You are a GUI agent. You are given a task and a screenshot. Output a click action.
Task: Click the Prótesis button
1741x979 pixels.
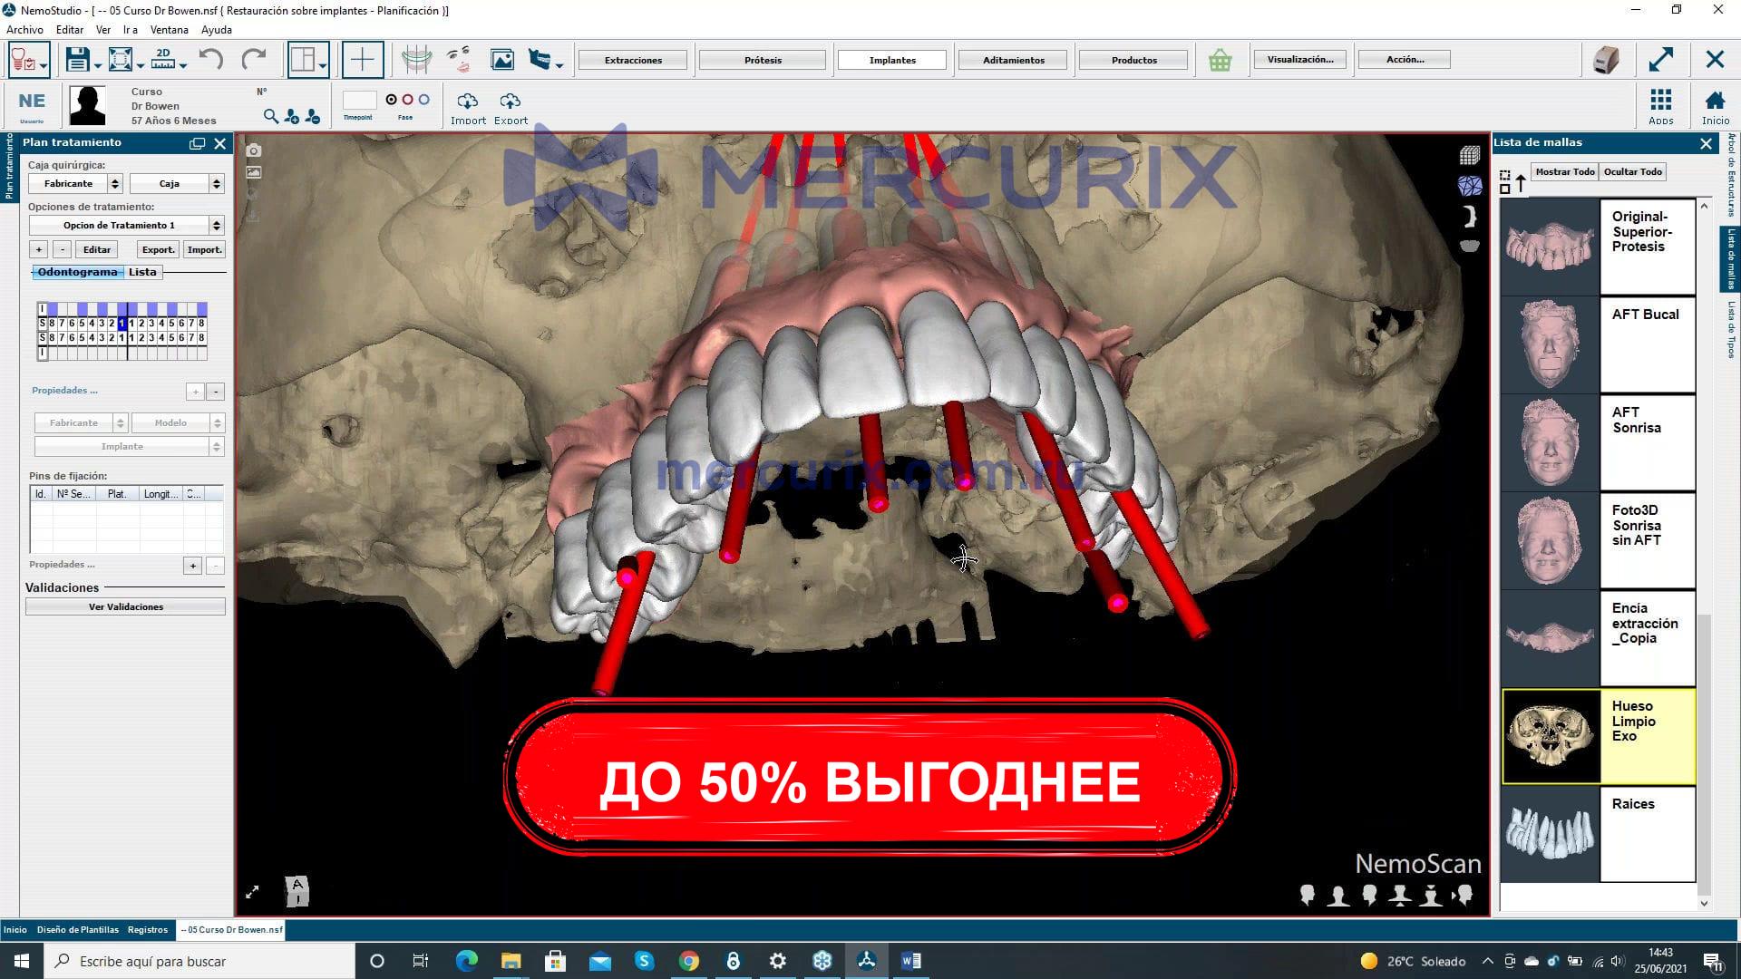pos(763,60)
